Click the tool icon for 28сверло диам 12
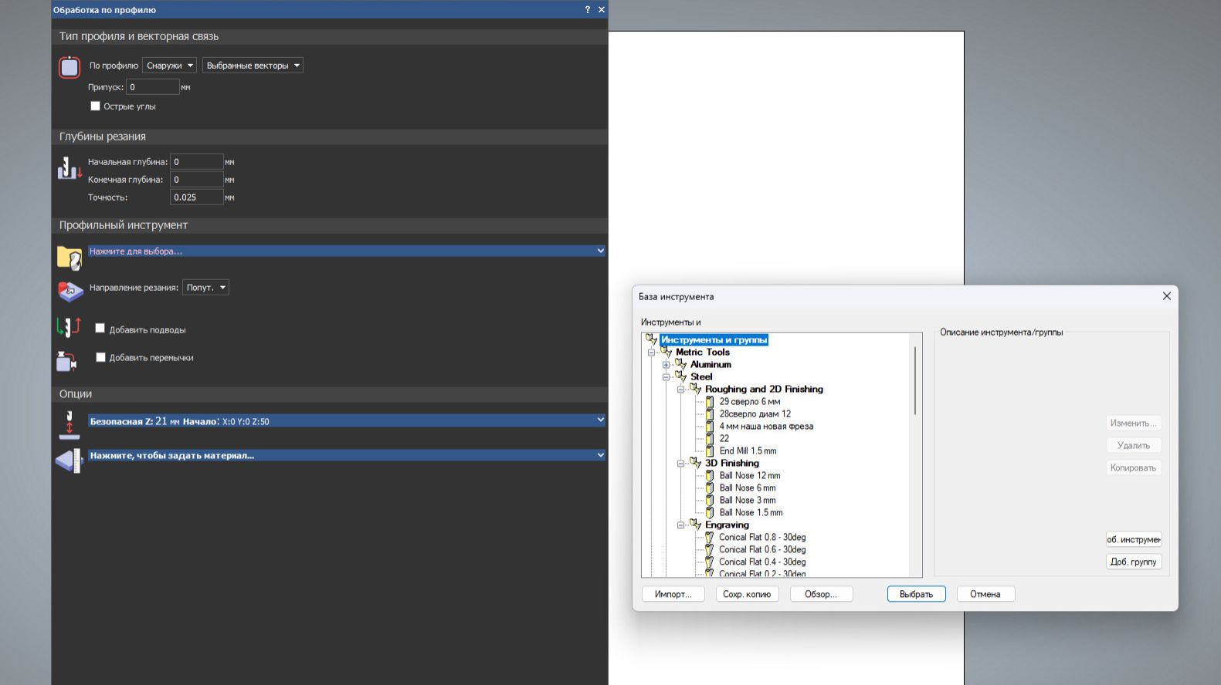The image size is (1221, 685). [x=710, y=413]
